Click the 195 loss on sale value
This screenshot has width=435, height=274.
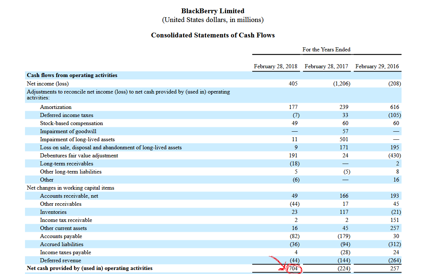tap(395, 147)
